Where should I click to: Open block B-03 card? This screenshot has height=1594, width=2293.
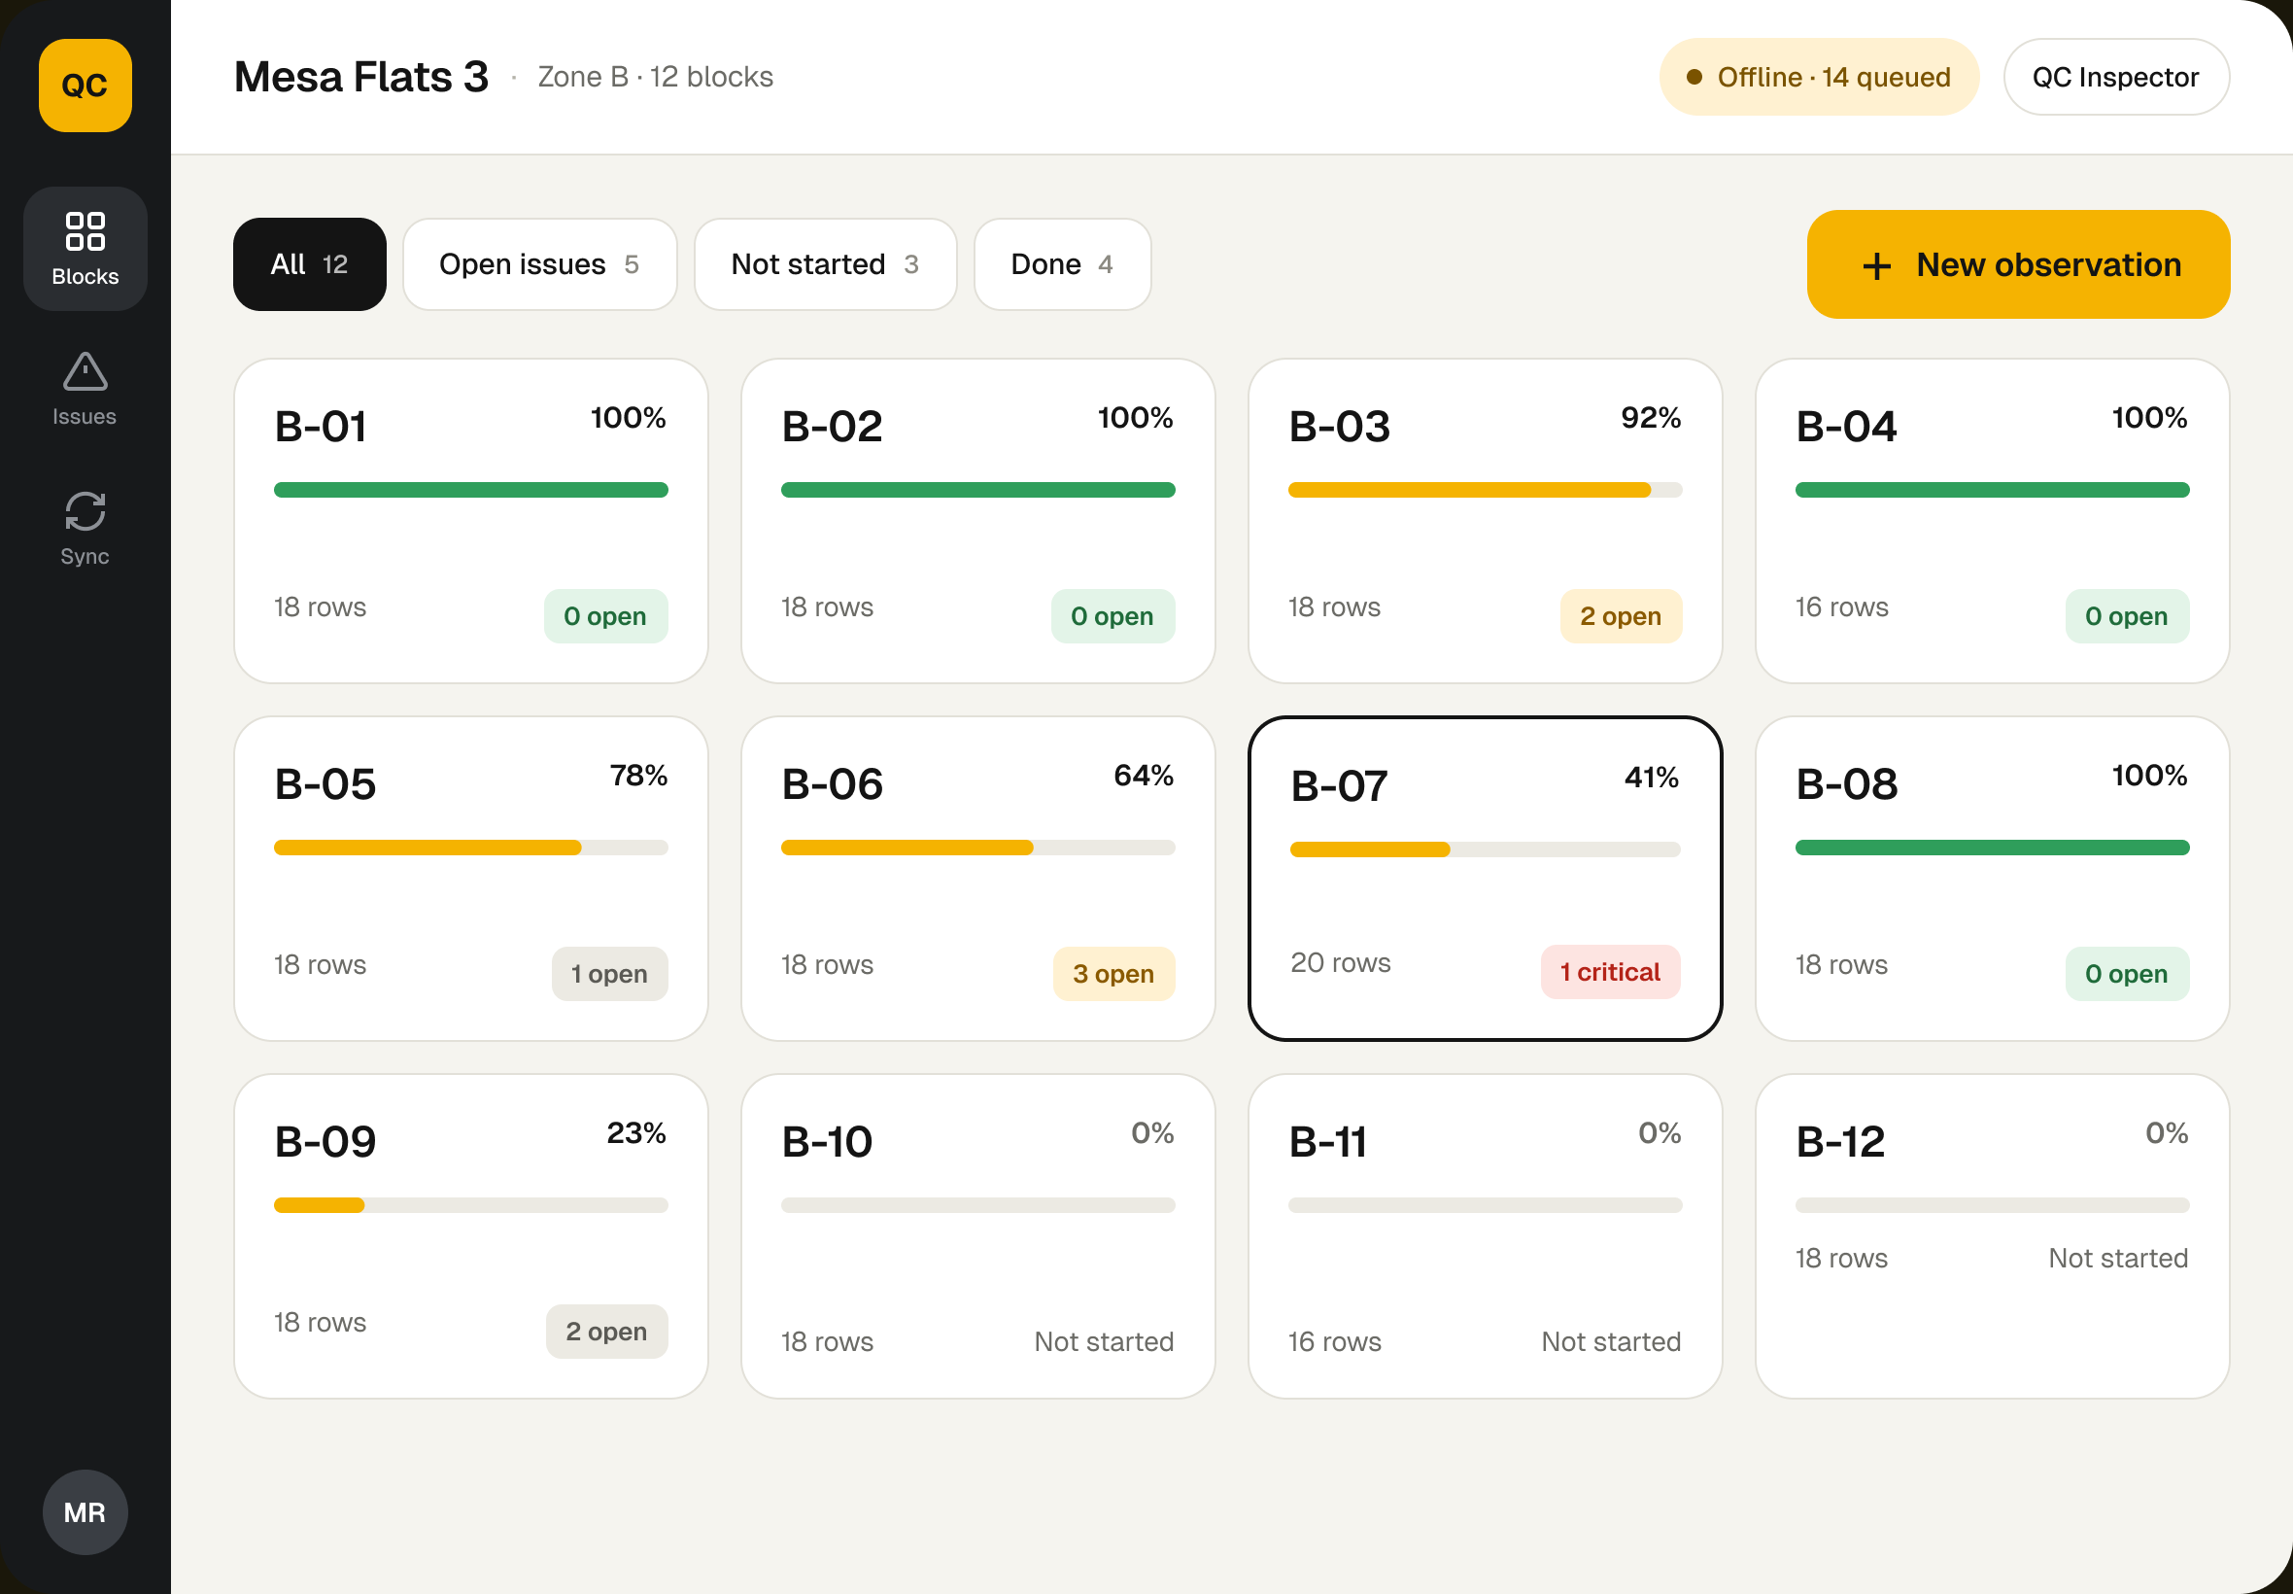[x=1486, y=521]
